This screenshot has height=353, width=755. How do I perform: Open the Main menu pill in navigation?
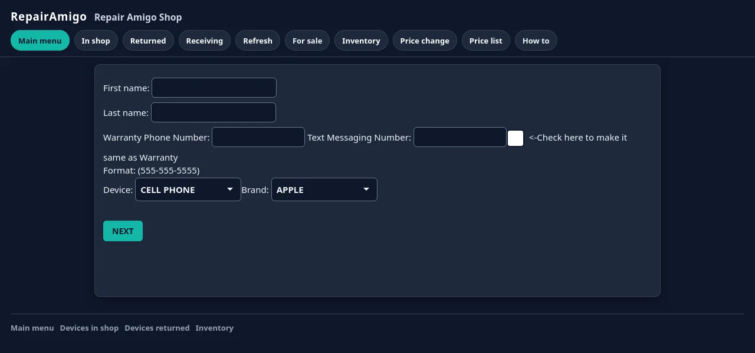(x=40, y=41)
